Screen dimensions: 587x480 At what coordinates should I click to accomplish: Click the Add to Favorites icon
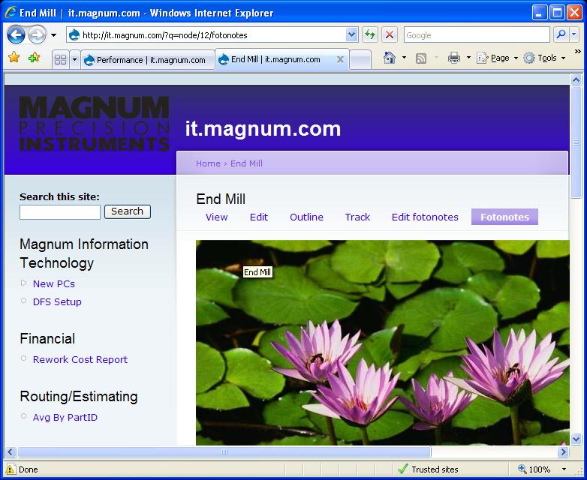click(x=34, y=58)
